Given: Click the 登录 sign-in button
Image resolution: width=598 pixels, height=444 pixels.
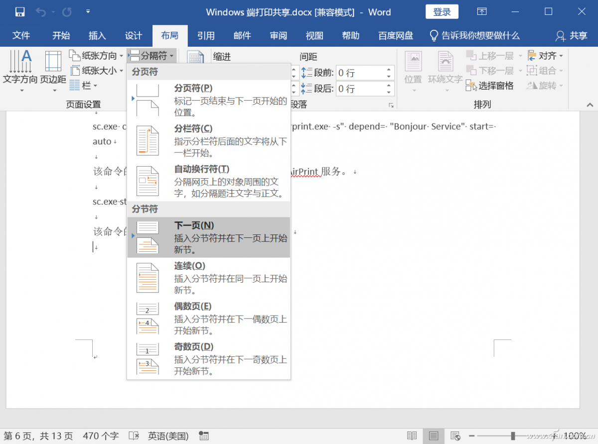Looking at the screenshot, I should 442,12.
